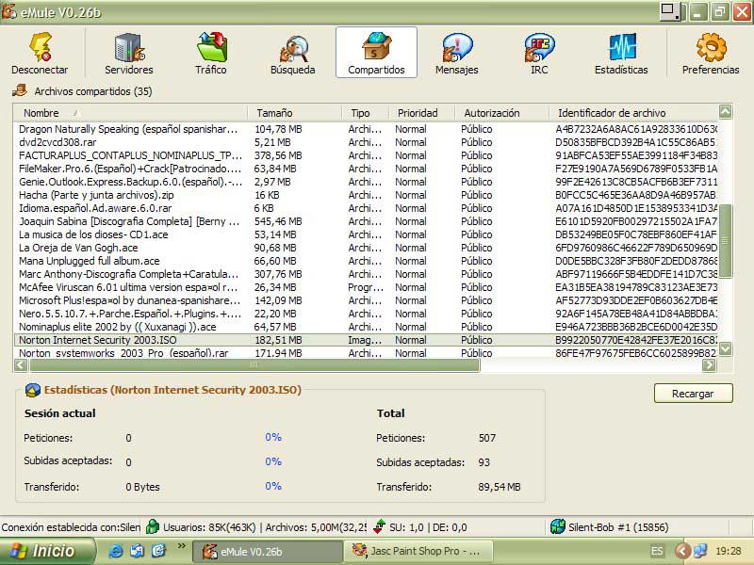Open the IRC chat view
This screenshot has height=565, width=754.
tap(539, 53)
